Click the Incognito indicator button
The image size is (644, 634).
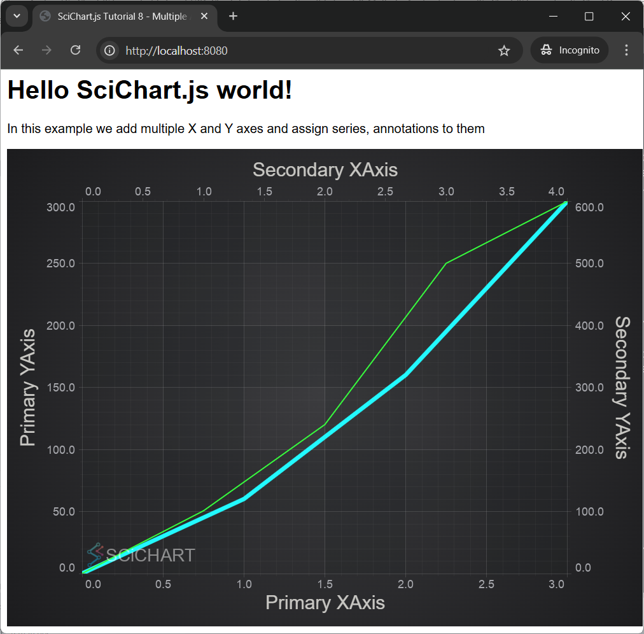click(570, 50)
